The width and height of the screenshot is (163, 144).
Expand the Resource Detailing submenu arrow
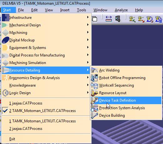click(88, 70)
